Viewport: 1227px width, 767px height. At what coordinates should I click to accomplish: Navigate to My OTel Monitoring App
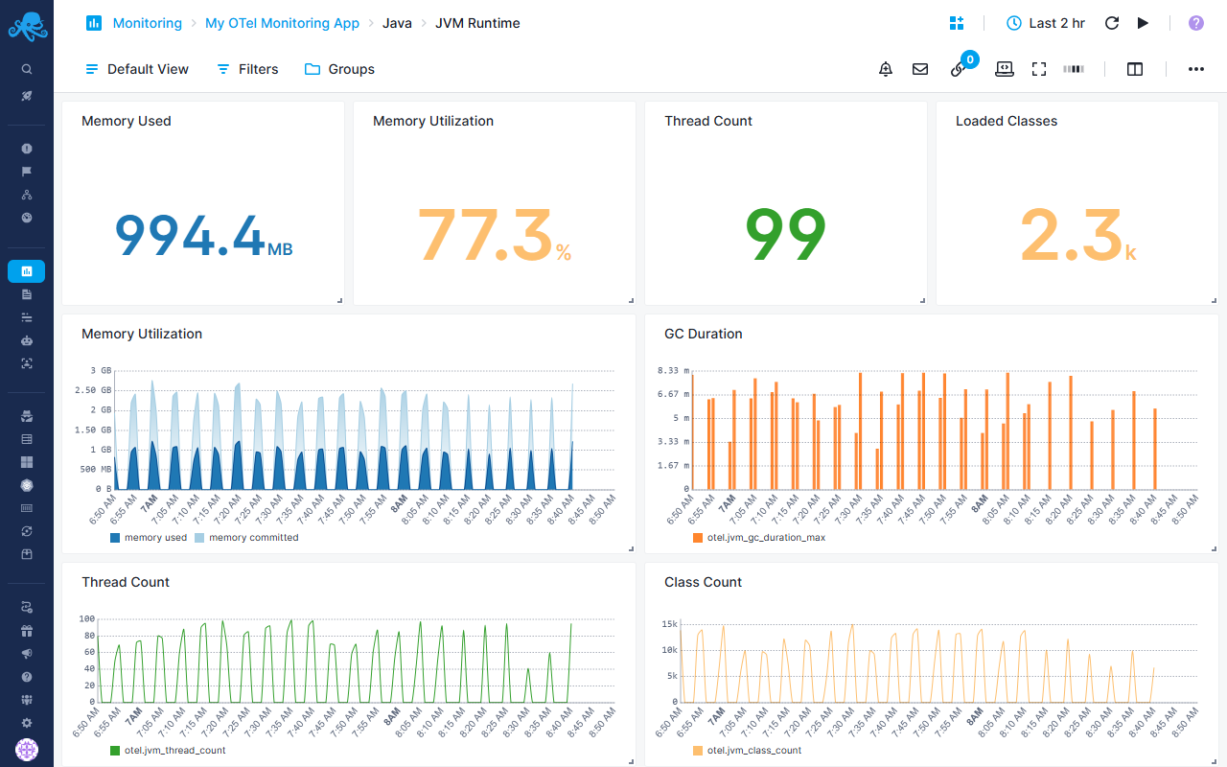tap(282, 23)
